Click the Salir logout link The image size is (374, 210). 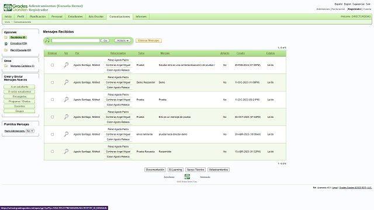pos(368,4)
